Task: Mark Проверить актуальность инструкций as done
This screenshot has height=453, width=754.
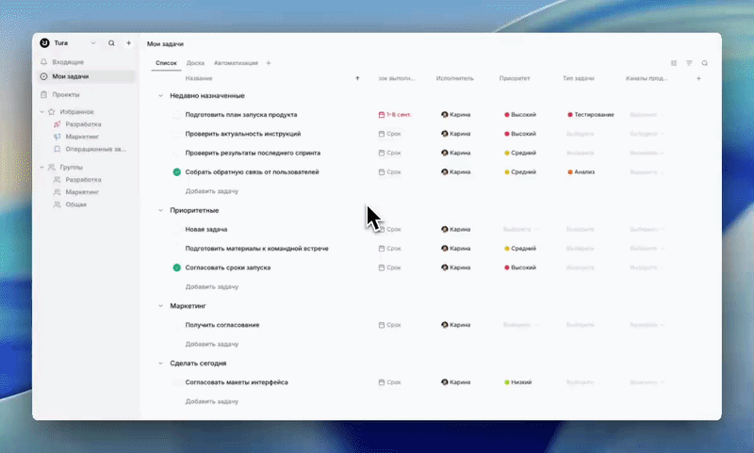Action: coord(177,134)
